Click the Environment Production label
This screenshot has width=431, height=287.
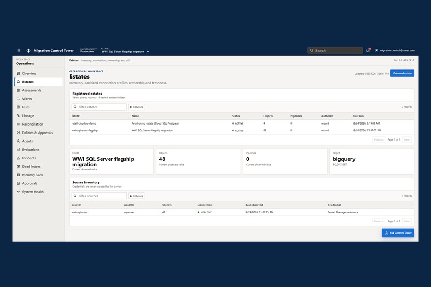[88, 50]
